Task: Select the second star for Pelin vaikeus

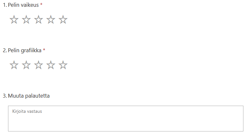Action: point(26,20)
